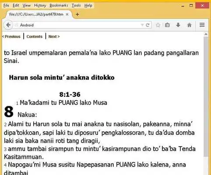
Task: Click the Previous chapter link
Action: tap(11, 36)
